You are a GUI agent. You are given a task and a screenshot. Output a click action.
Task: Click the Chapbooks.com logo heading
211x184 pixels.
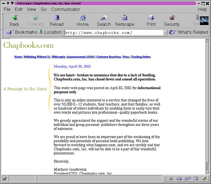pos(29,45)
